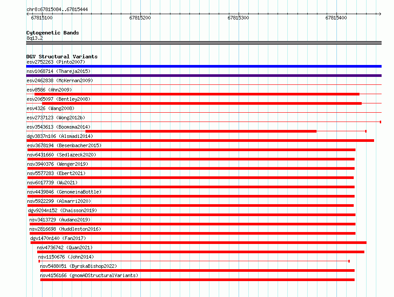Select the nsv2816698 red variant bar

193,233
